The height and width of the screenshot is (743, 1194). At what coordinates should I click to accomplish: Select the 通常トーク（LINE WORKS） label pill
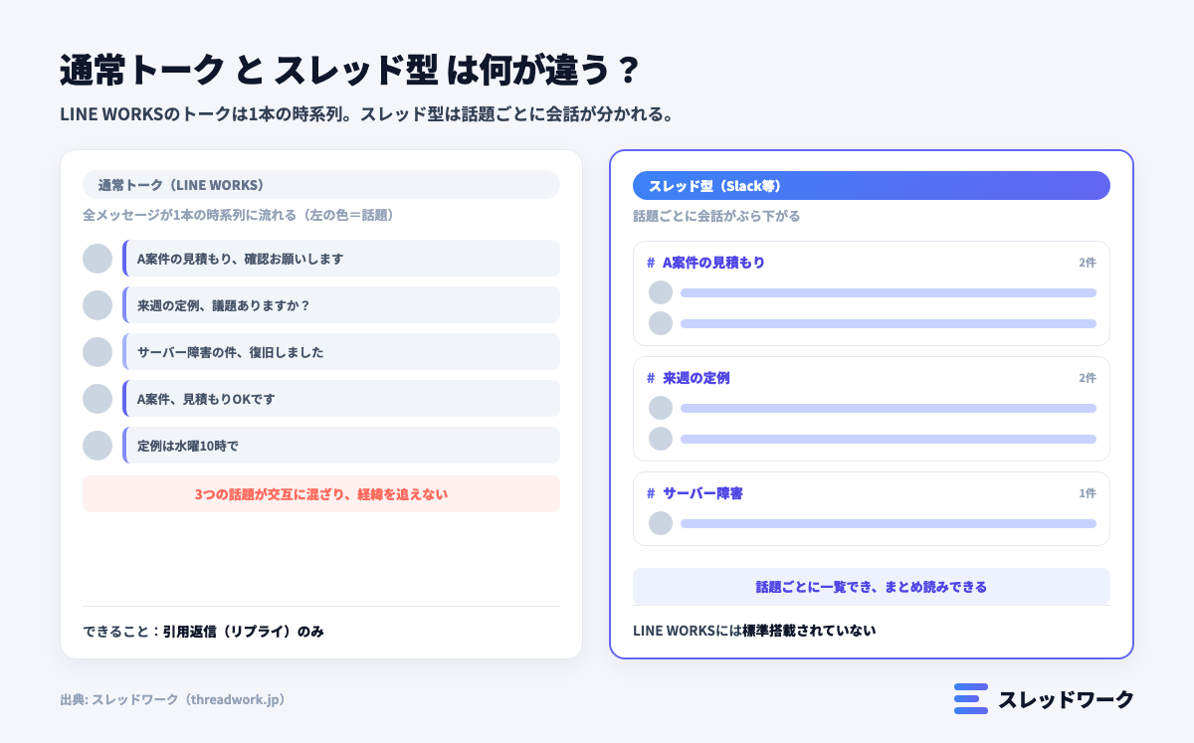321,185
